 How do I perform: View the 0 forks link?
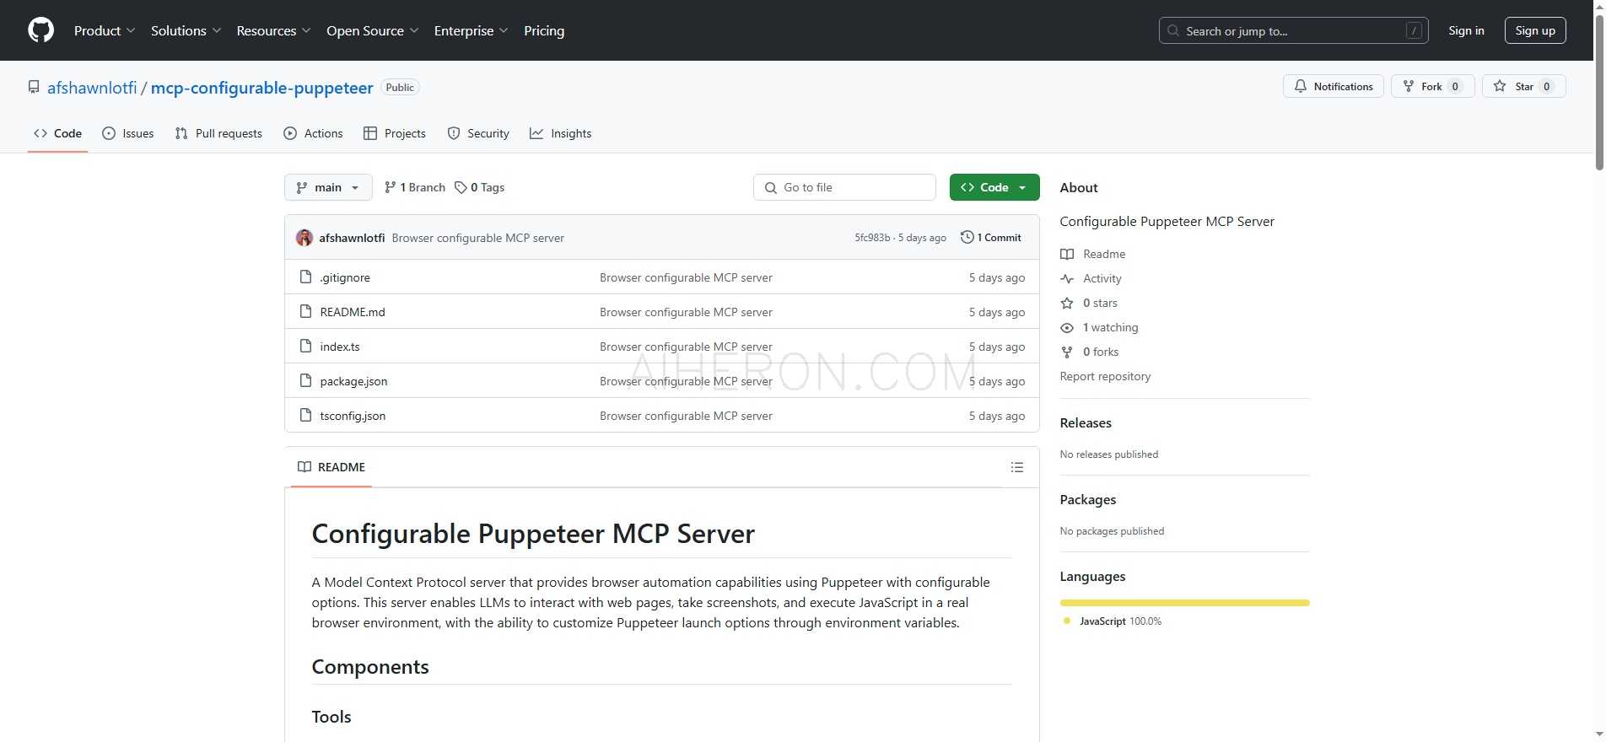point(1090,352)
